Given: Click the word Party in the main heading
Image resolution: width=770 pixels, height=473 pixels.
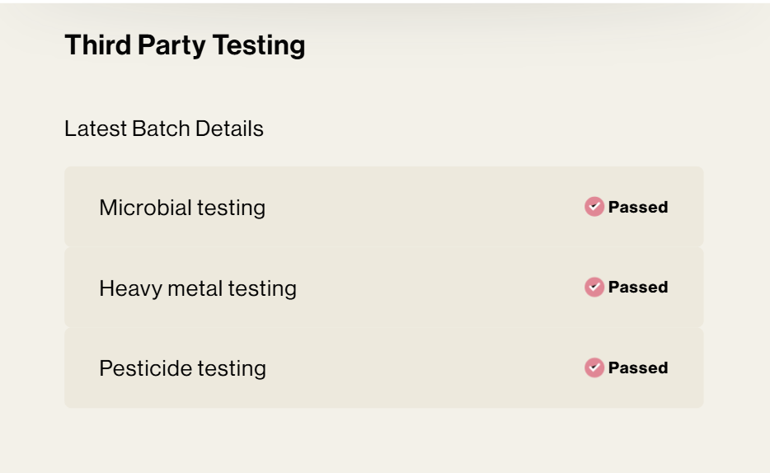Looking at the screenshot, I should coord(171,46).
